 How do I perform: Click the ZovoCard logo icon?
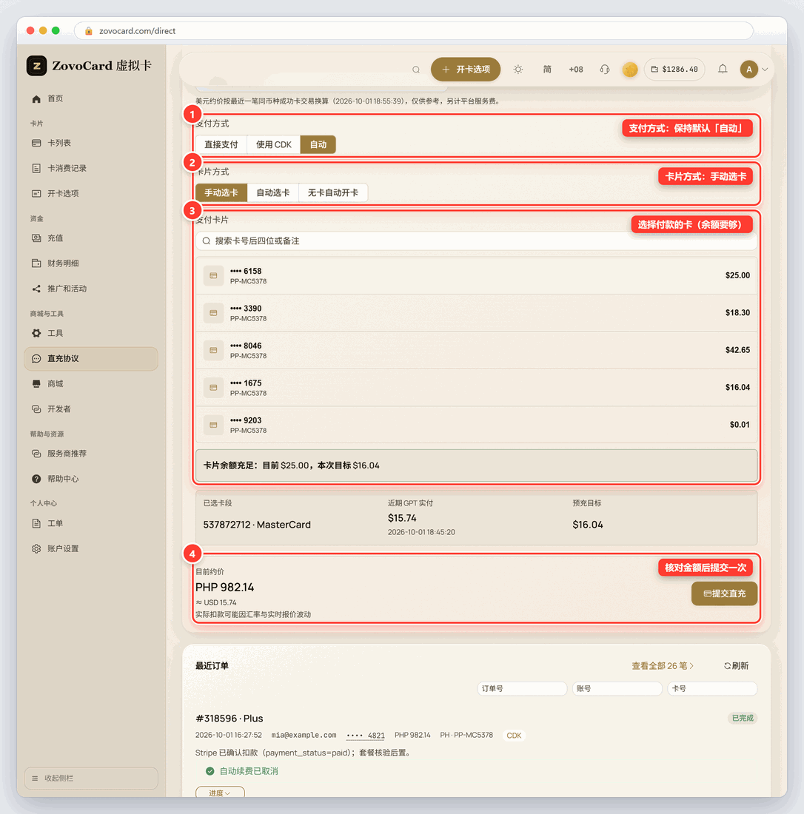(x=37, y=66)
